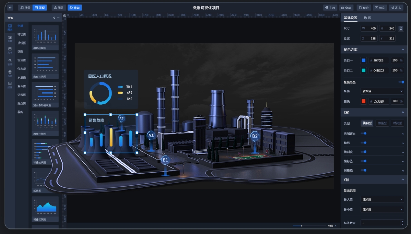
Task: Open the 文本 (Text) sidebar category
Action: click(10, 50)
